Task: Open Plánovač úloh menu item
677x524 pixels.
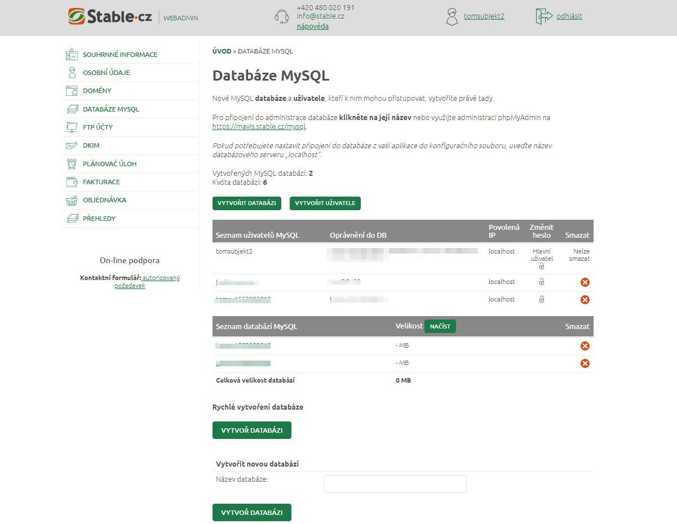Action: tap(110, 164)
